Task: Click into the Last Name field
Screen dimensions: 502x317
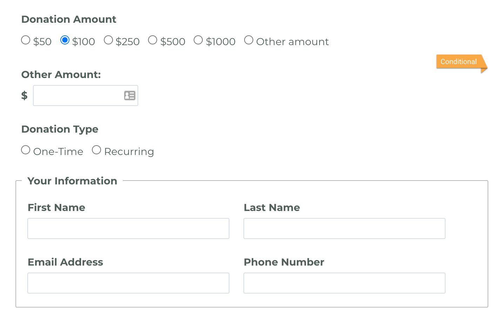Action: 344,228
